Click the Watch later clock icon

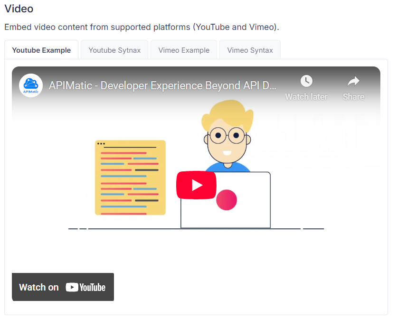pos(306,81)
